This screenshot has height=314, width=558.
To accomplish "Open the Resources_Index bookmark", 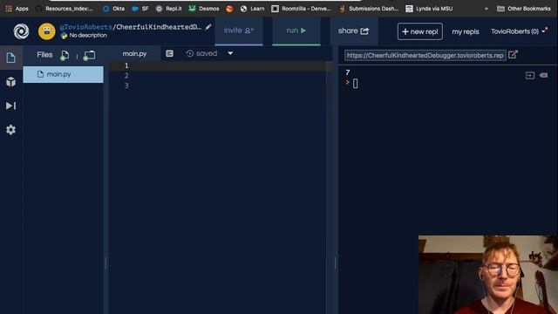I will [x=65, y=9].
